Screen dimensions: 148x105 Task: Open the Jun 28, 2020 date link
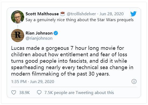(111, 14)
